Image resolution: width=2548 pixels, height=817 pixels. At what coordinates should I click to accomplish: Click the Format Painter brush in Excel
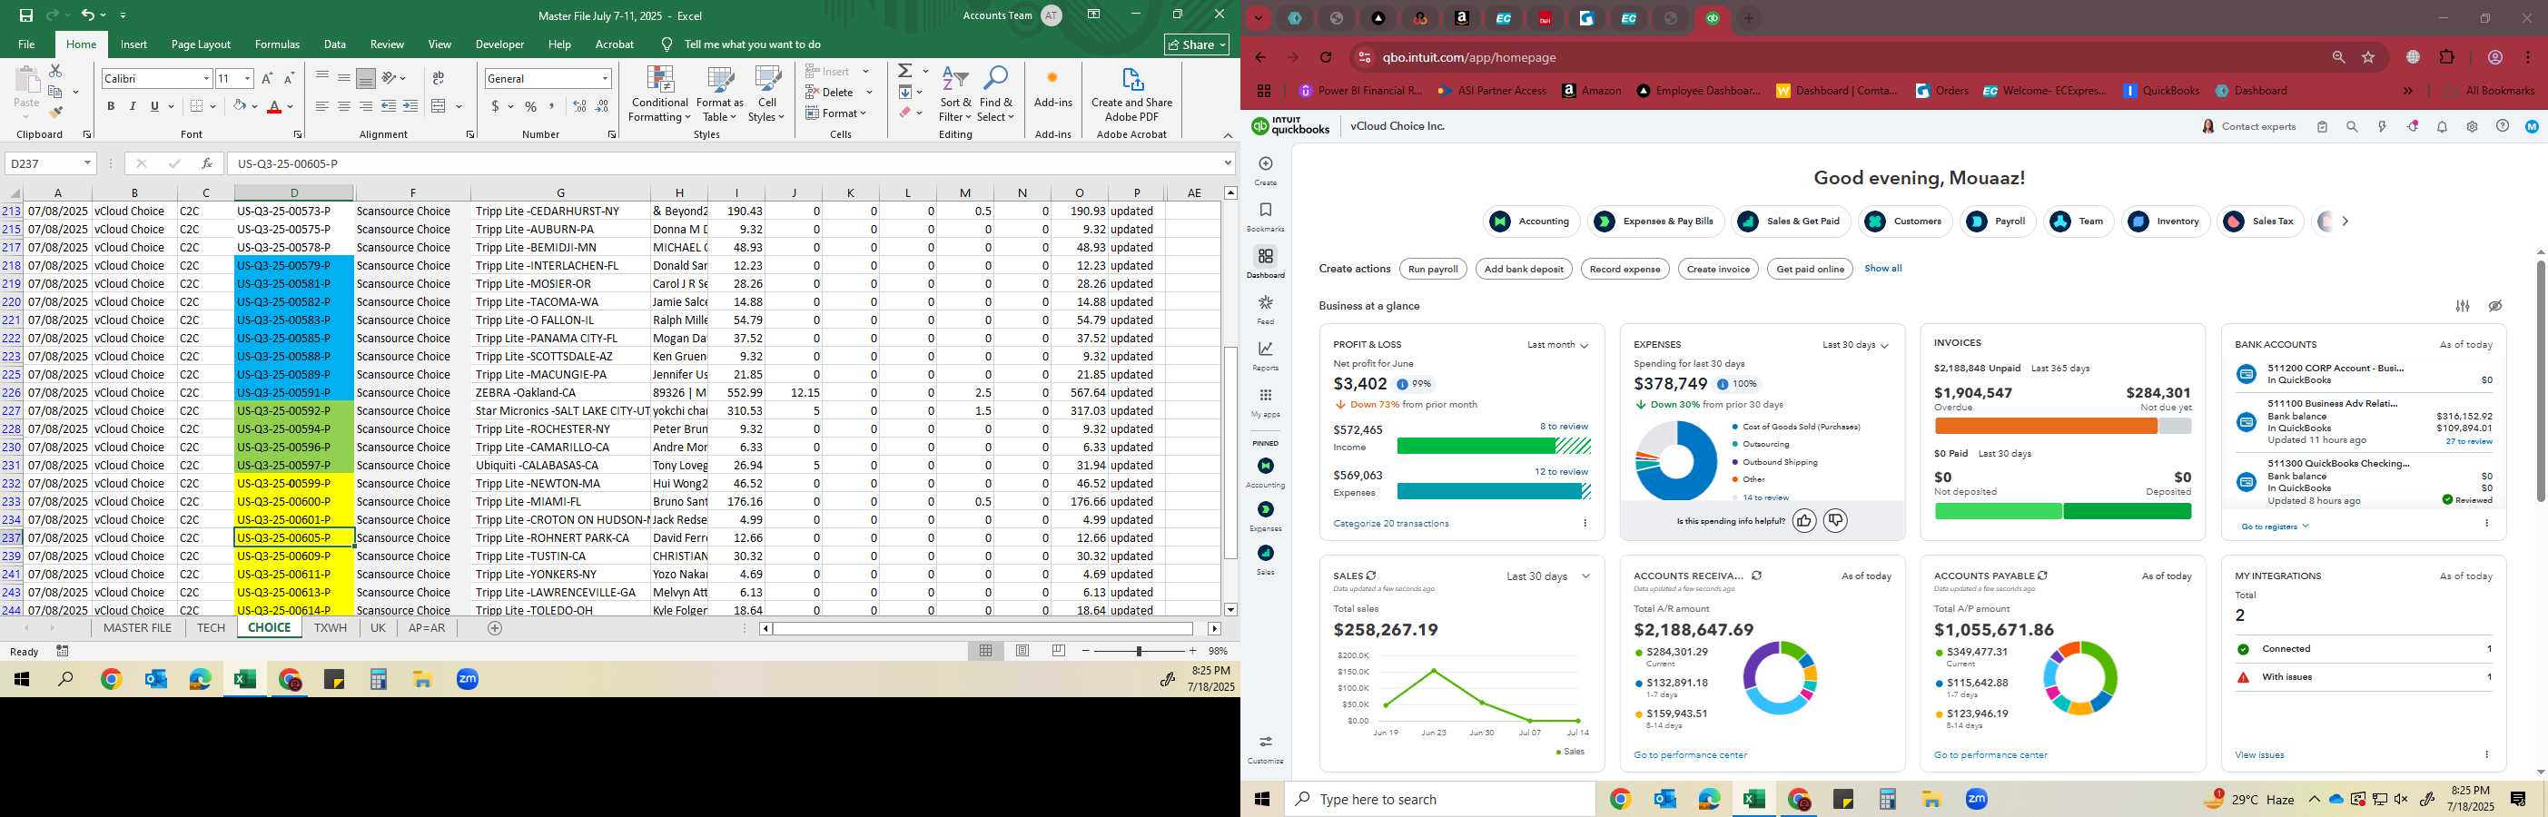pos(55,112)
